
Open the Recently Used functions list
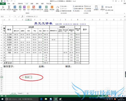point(15,9)
